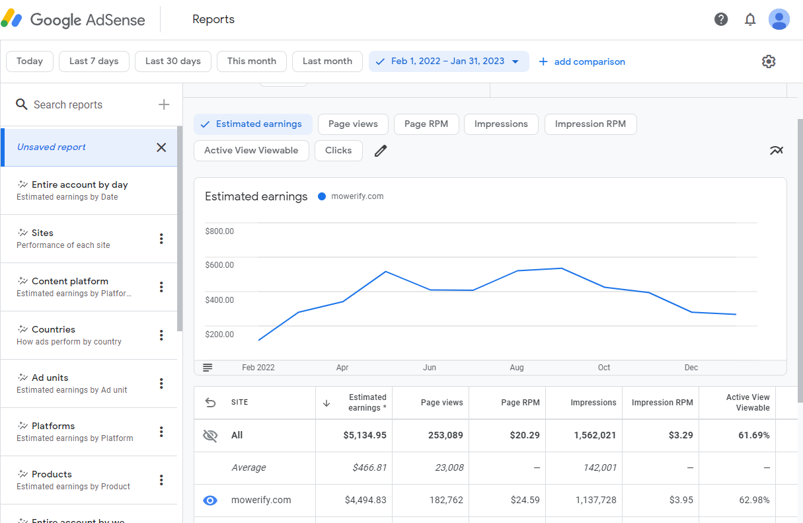Toggle the Active View Viewable metric chip
Screen dimensions: 803x523
click(x=251, y=151)
